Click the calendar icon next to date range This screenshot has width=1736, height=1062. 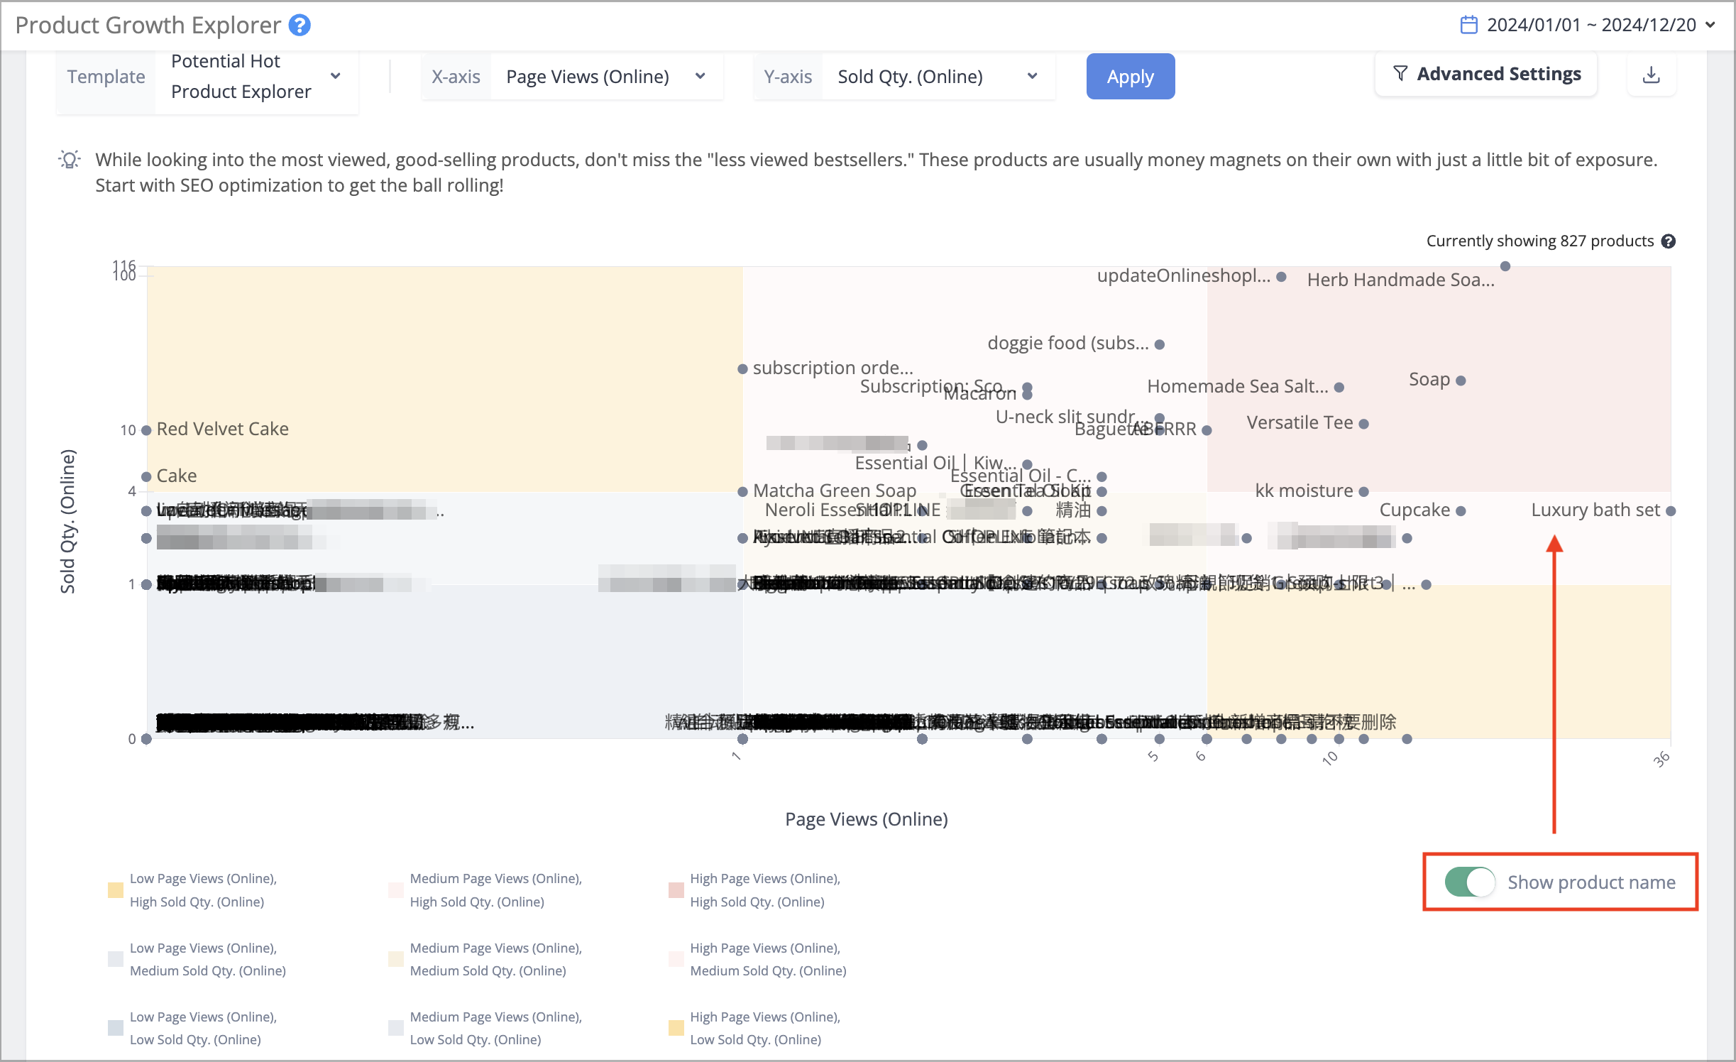(x=1469, y=25)
